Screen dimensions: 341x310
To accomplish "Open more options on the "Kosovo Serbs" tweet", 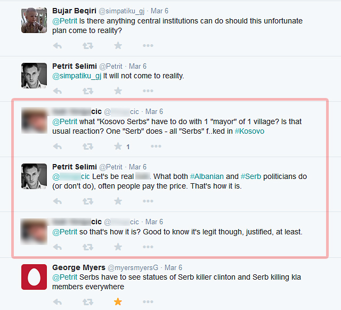I will tap(156, 146).
